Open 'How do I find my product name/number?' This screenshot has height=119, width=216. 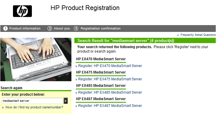(35, 107)
